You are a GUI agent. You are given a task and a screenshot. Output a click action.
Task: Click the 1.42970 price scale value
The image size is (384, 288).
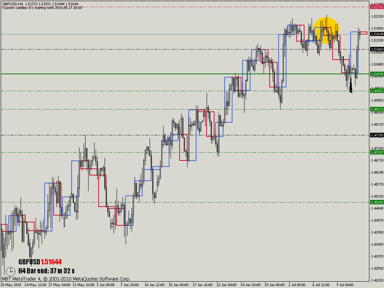377,256
